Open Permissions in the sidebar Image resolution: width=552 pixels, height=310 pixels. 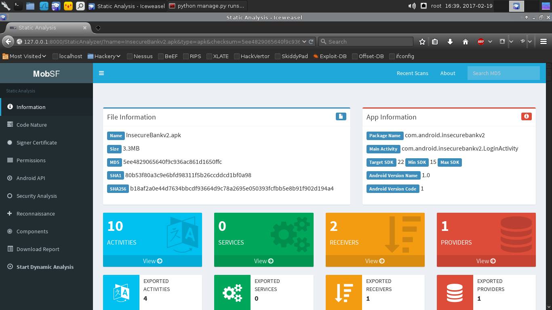pyautogui.click(x=31, y=160)
